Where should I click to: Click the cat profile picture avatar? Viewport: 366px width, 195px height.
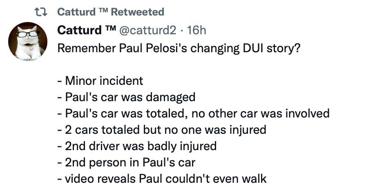pyautogui.click(x=28, y=41)
